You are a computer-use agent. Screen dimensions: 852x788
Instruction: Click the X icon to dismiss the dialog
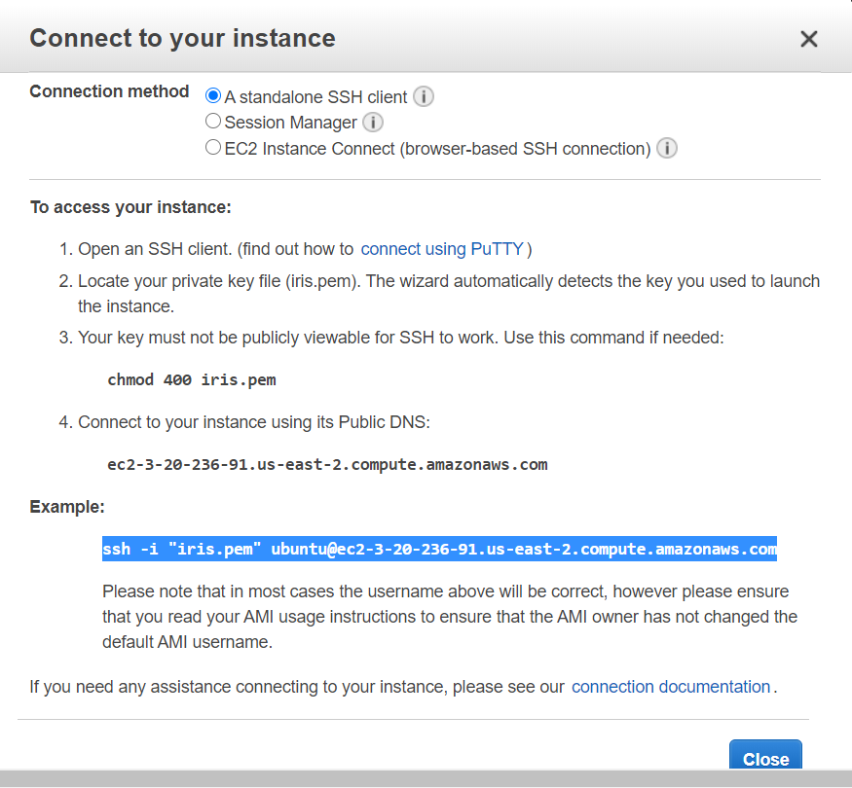tap(809, 39)
